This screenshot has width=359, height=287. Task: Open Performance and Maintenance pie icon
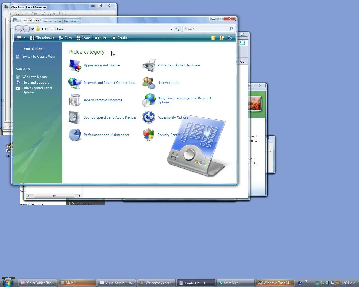[x=75, y=135]
